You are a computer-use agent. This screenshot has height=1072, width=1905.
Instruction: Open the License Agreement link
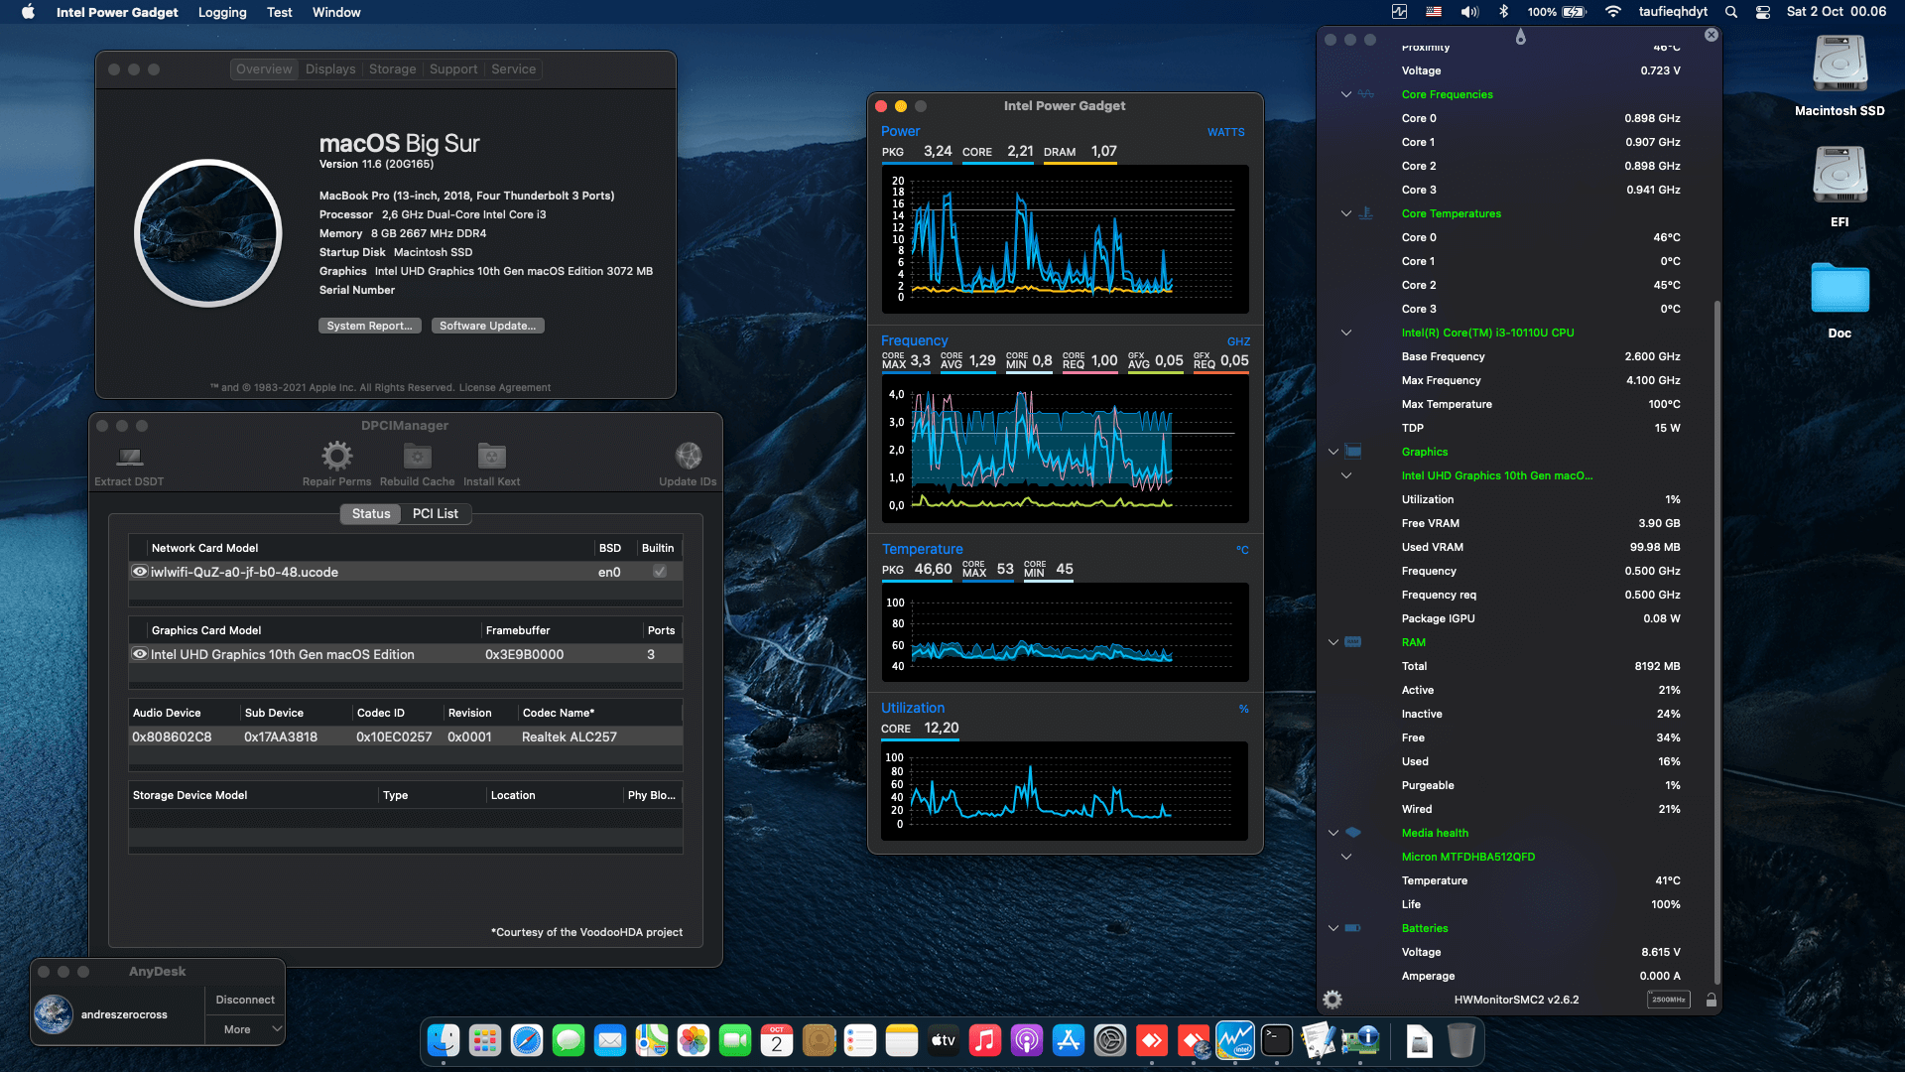(x=505, y=388)
